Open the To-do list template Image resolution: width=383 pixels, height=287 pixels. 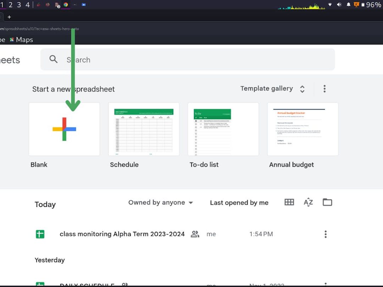pyautogui.click(x=223, y=129)
